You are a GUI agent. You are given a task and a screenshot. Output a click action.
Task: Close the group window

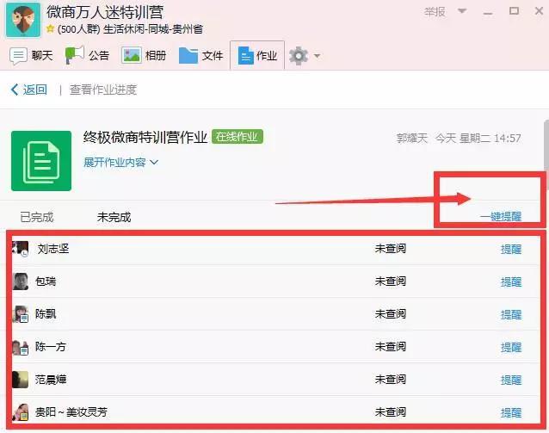tap(540, 11)
